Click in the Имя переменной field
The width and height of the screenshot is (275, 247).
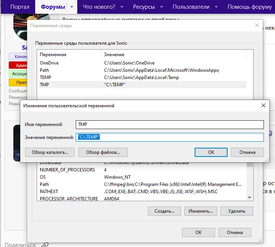(169, 124)
